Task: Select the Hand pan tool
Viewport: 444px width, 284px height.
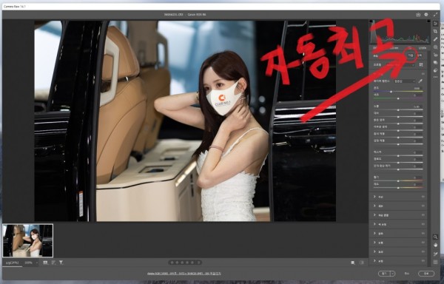Action: click(x=436, y=245)
